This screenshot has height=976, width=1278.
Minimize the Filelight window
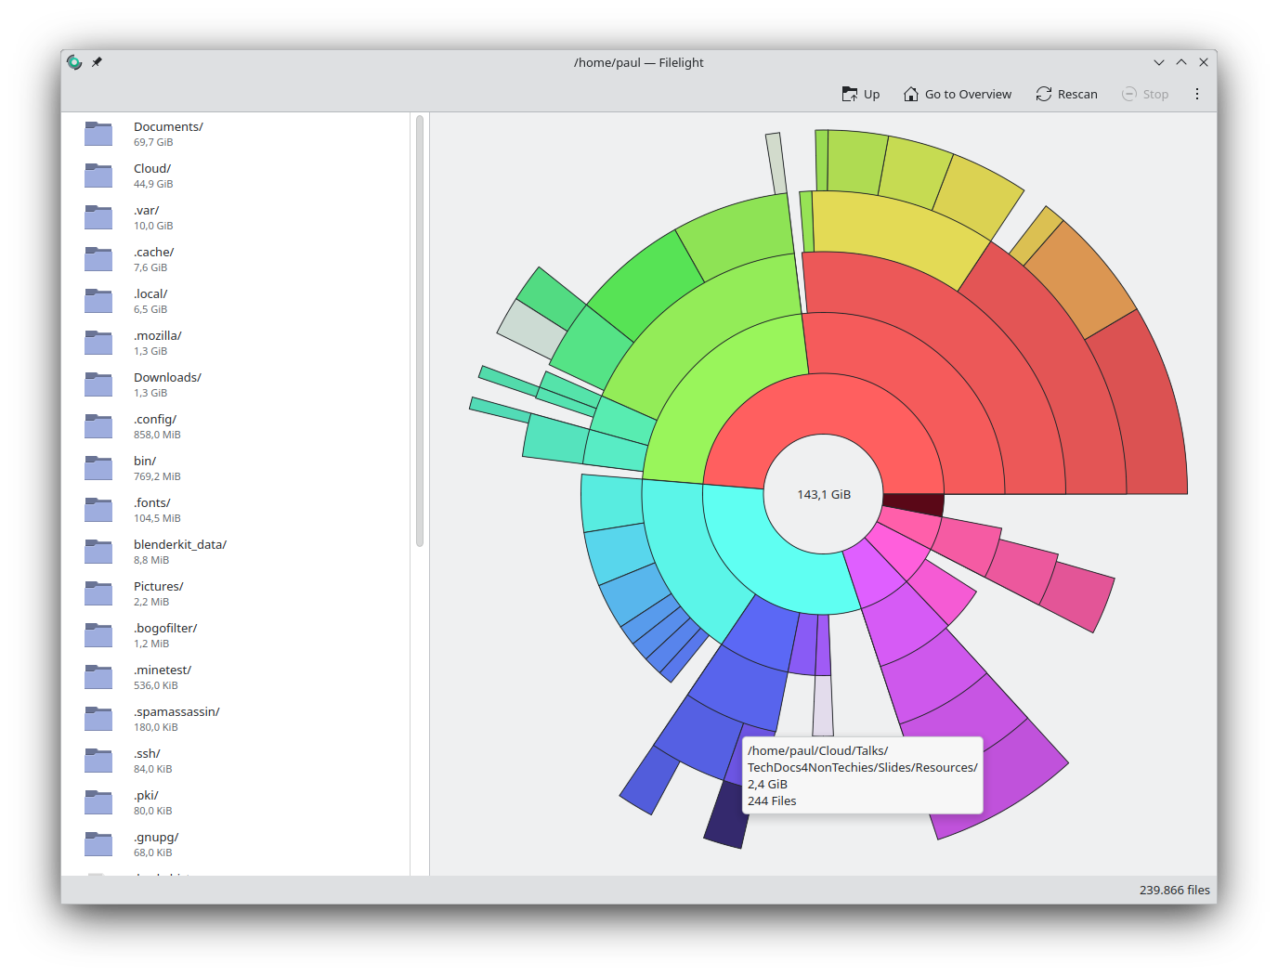pyautogui.click(x=1158, y=62)
